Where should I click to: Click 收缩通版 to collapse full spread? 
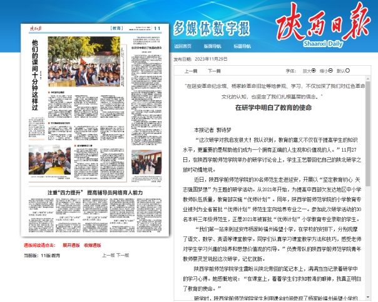coord(93,246)
